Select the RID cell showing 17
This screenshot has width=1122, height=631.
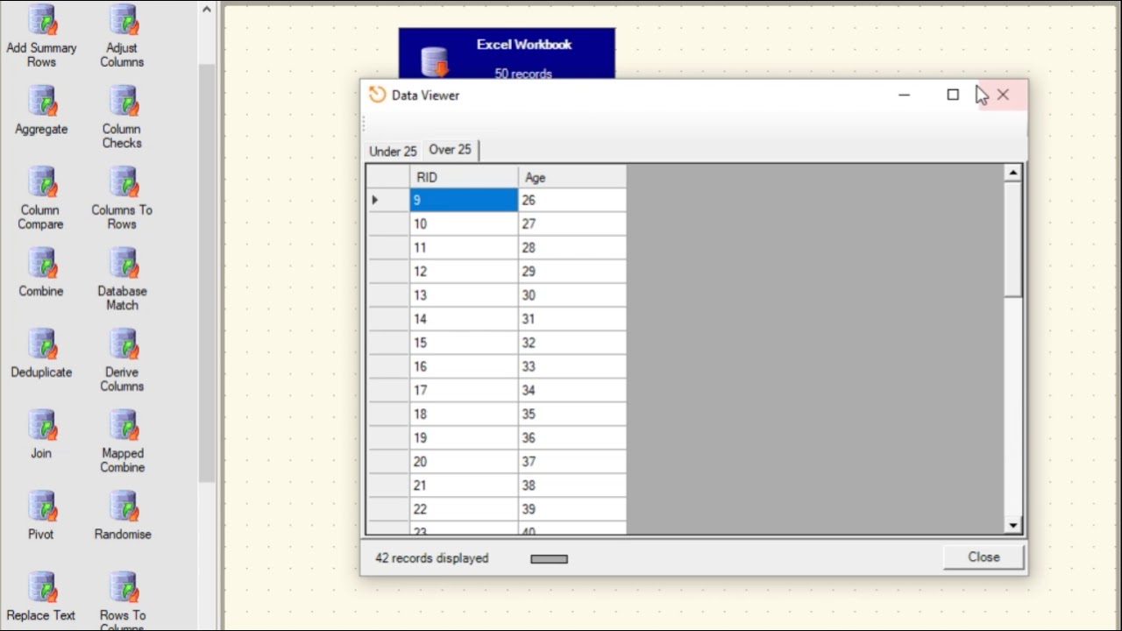click(464, 390)
